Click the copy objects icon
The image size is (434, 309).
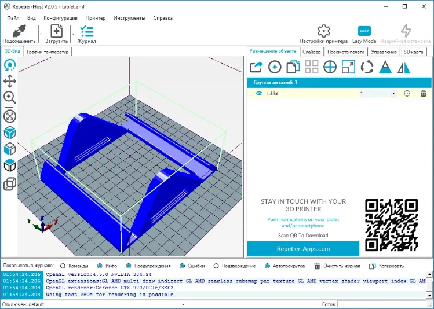293,67
